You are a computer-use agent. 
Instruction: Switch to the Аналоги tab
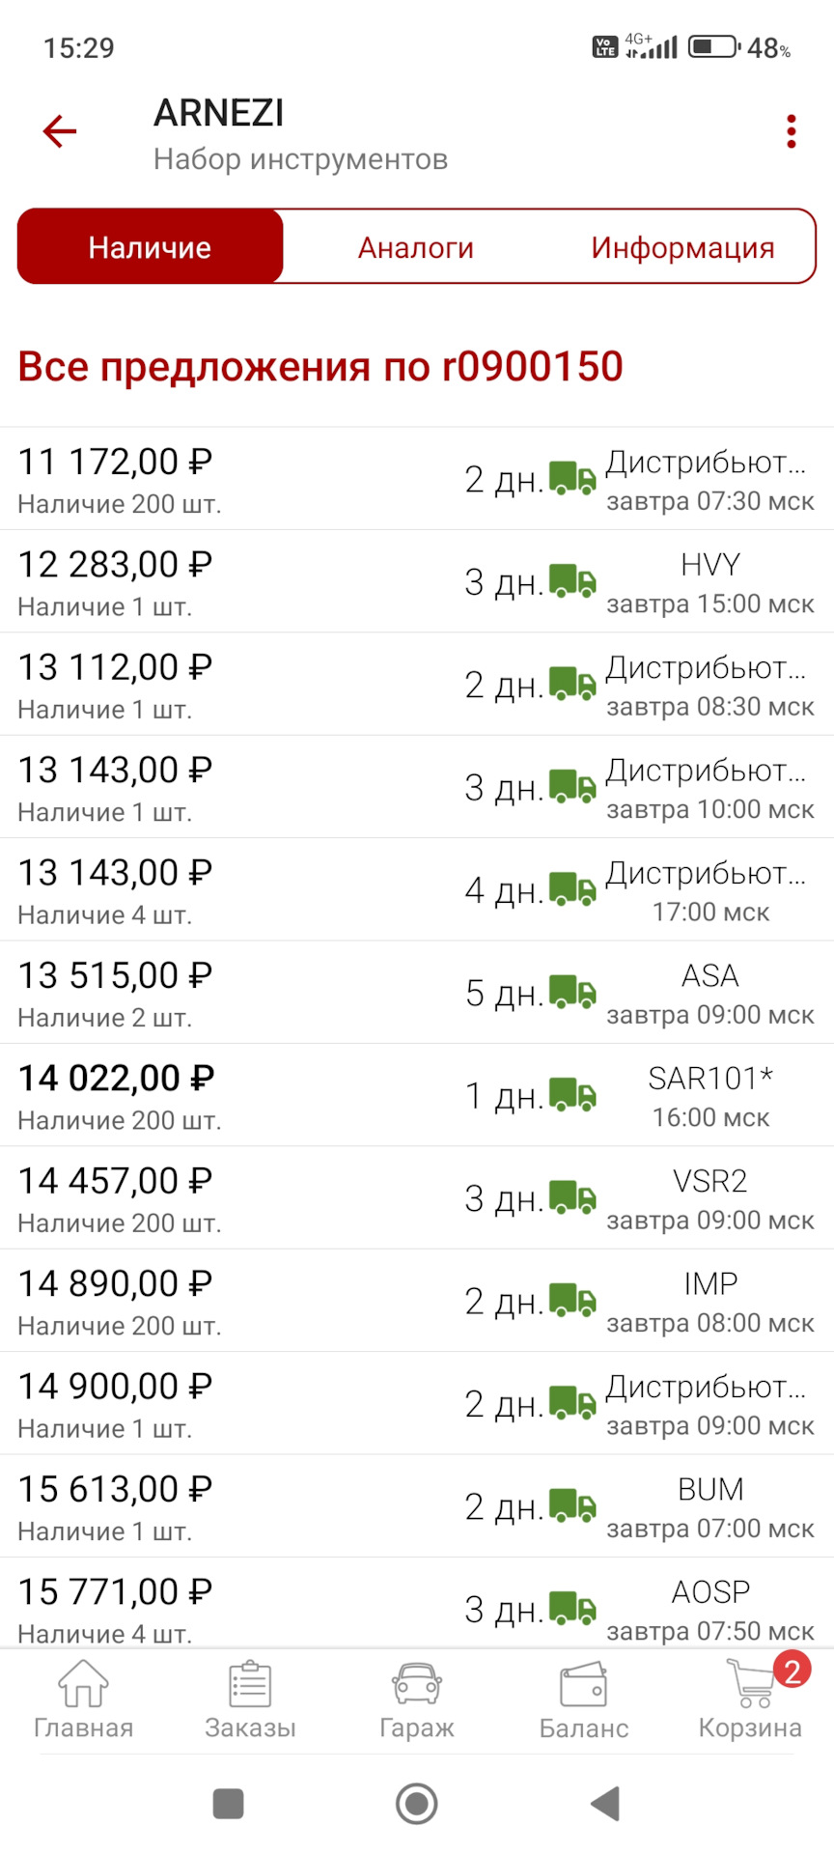pos(416,248)
